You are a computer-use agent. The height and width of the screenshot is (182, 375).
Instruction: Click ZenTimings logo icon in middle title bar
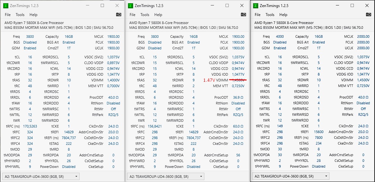pyautogui.click(x=130, y=6)
